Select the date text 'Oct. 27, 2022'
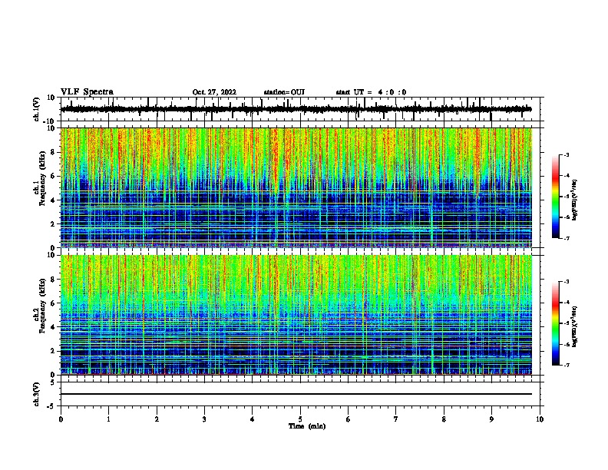The width and height of the screenshot is (608, 470). [214, 92]
